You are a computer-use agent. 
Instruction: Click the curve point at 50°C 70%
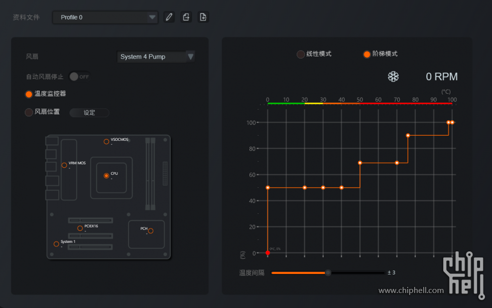(x=360, y=163)
